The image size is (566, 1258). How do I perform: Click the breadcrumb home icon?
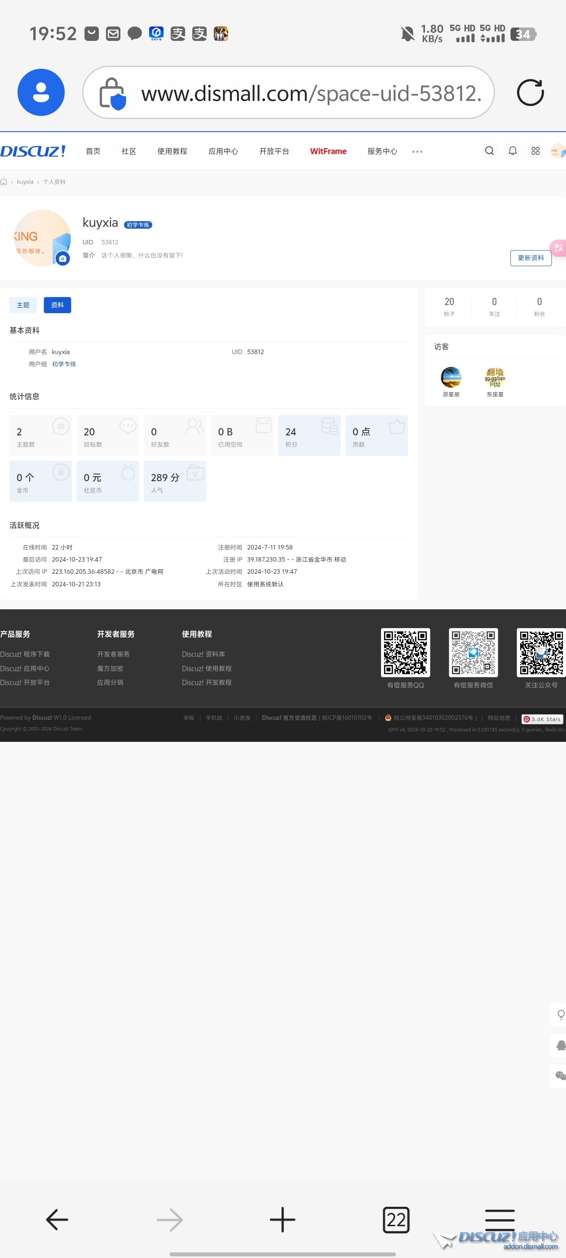(4, 182)
